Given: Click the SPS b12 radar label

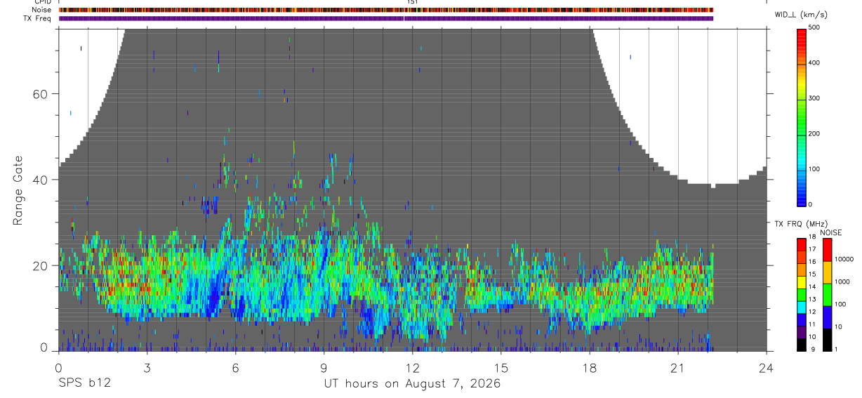Looking at the screenshot, I should coord(84,384).
